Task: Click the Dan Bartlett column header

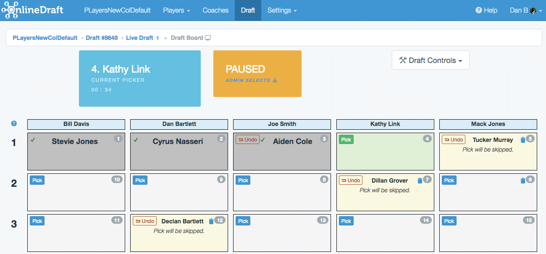Action: pos(179,124)
